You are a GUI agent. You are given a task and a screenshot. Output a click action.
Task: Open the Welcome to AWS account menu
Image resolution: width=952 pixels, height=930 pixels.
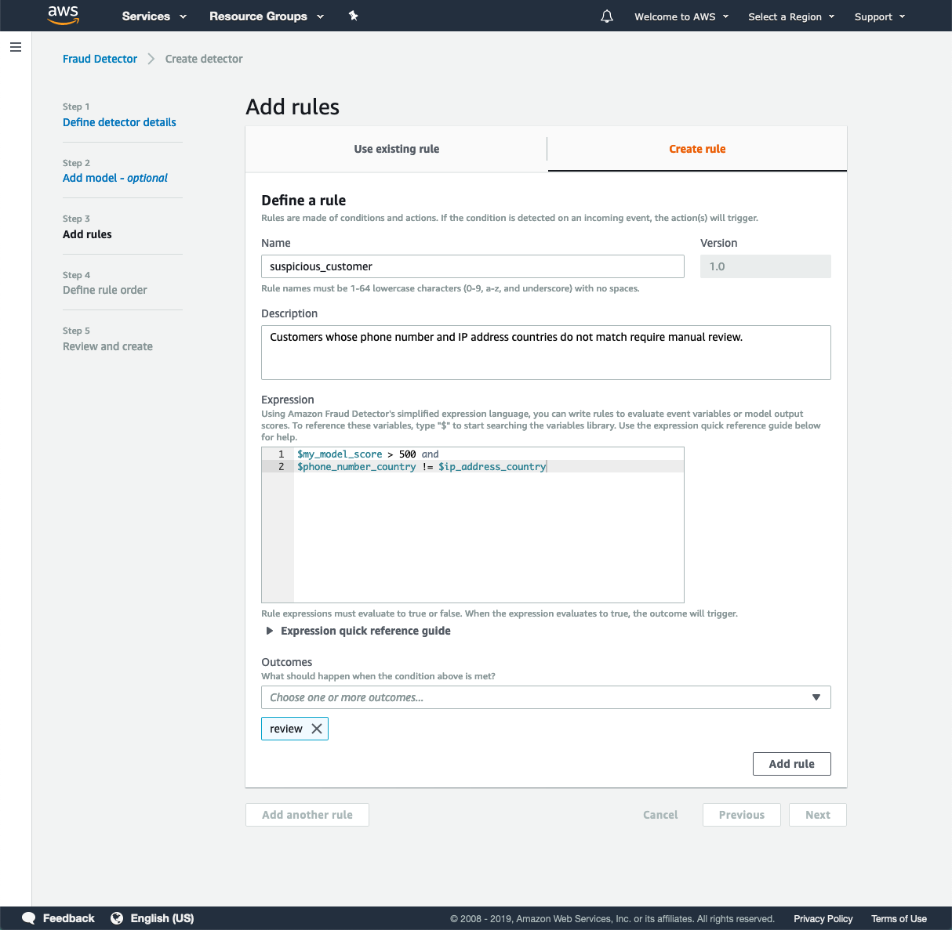coord(681,16)
